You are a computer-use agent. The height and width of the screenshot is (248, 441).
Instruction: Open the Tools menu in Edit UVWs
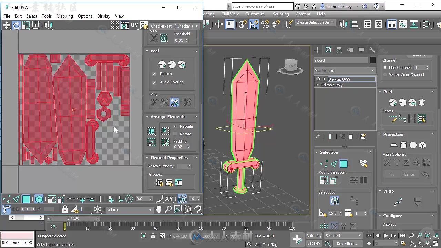pos(47,16)
